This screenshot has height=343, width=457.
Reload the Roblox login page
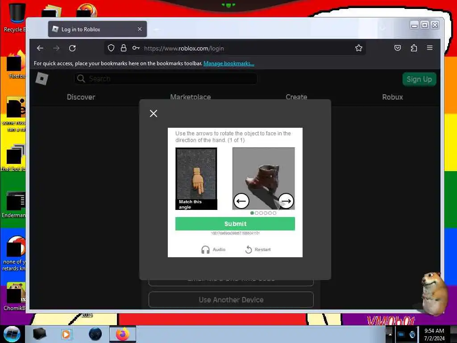tap(72, 48)
